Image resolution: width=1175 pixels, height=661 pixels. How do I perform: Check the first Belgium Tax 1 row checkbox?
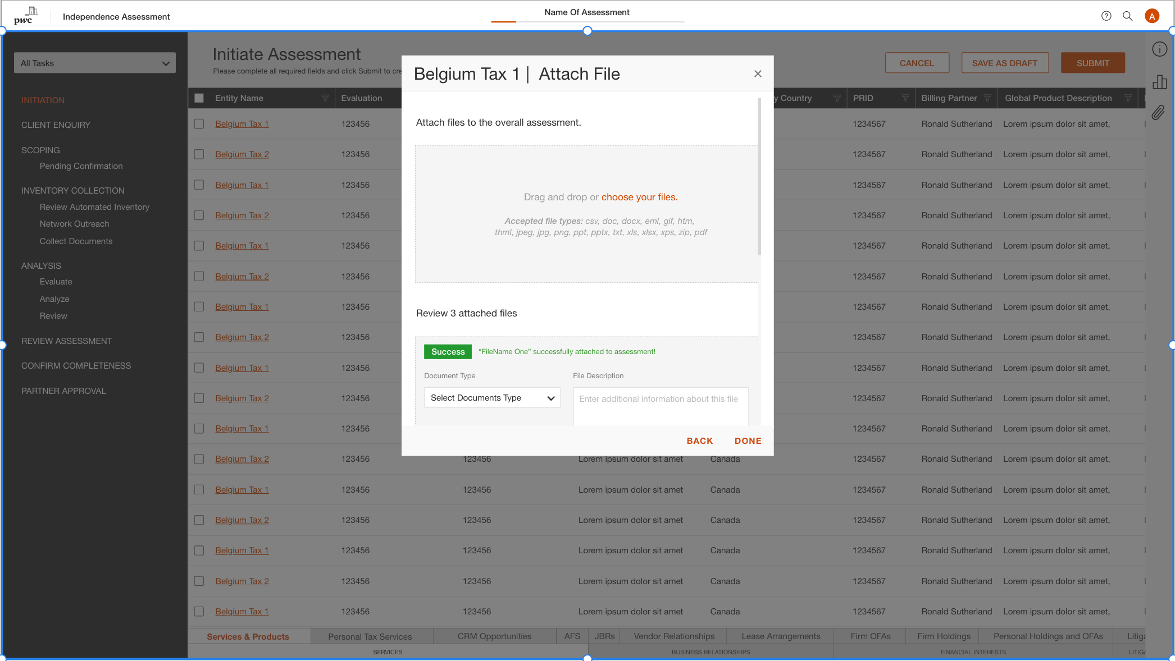coord(199,124)
